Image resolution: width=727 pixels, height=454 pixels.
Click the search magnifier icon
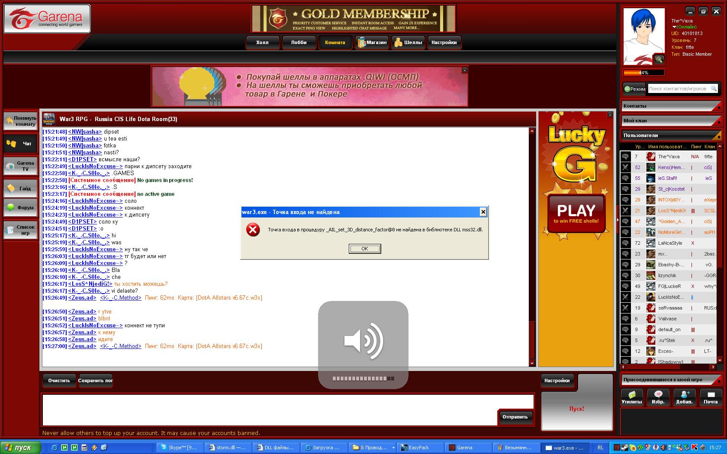click(x=714, y=89)
